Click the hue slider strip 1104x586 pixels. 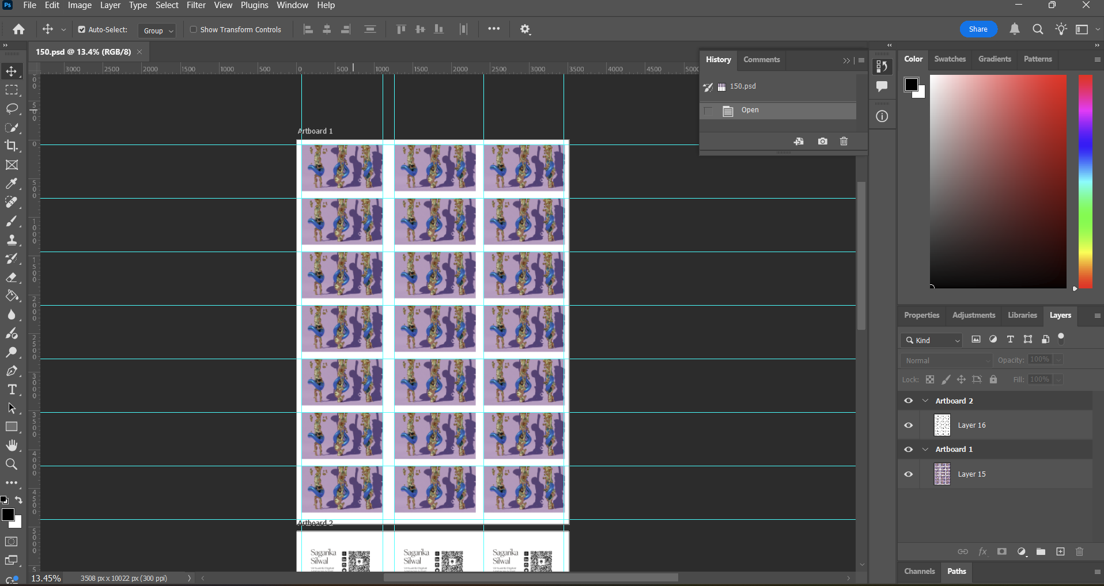[x=1086, y=181]
